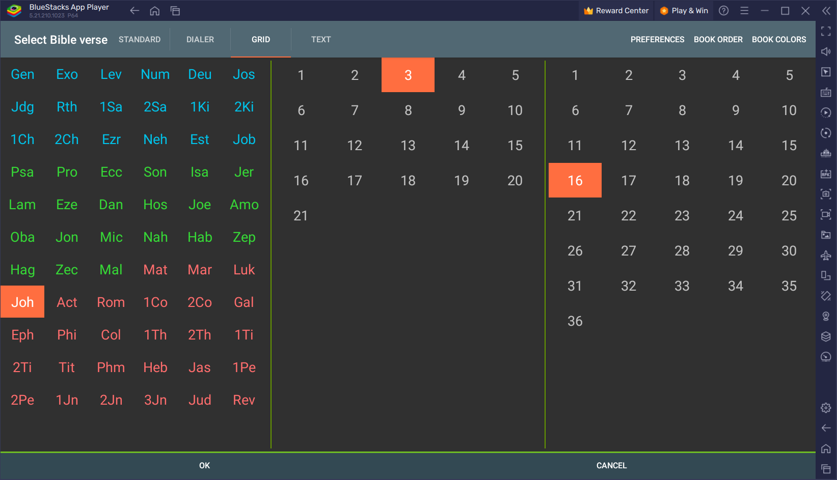Click the shake device icon in sidebar
Screen dimensions: 837x480
(x=826, y=296)
